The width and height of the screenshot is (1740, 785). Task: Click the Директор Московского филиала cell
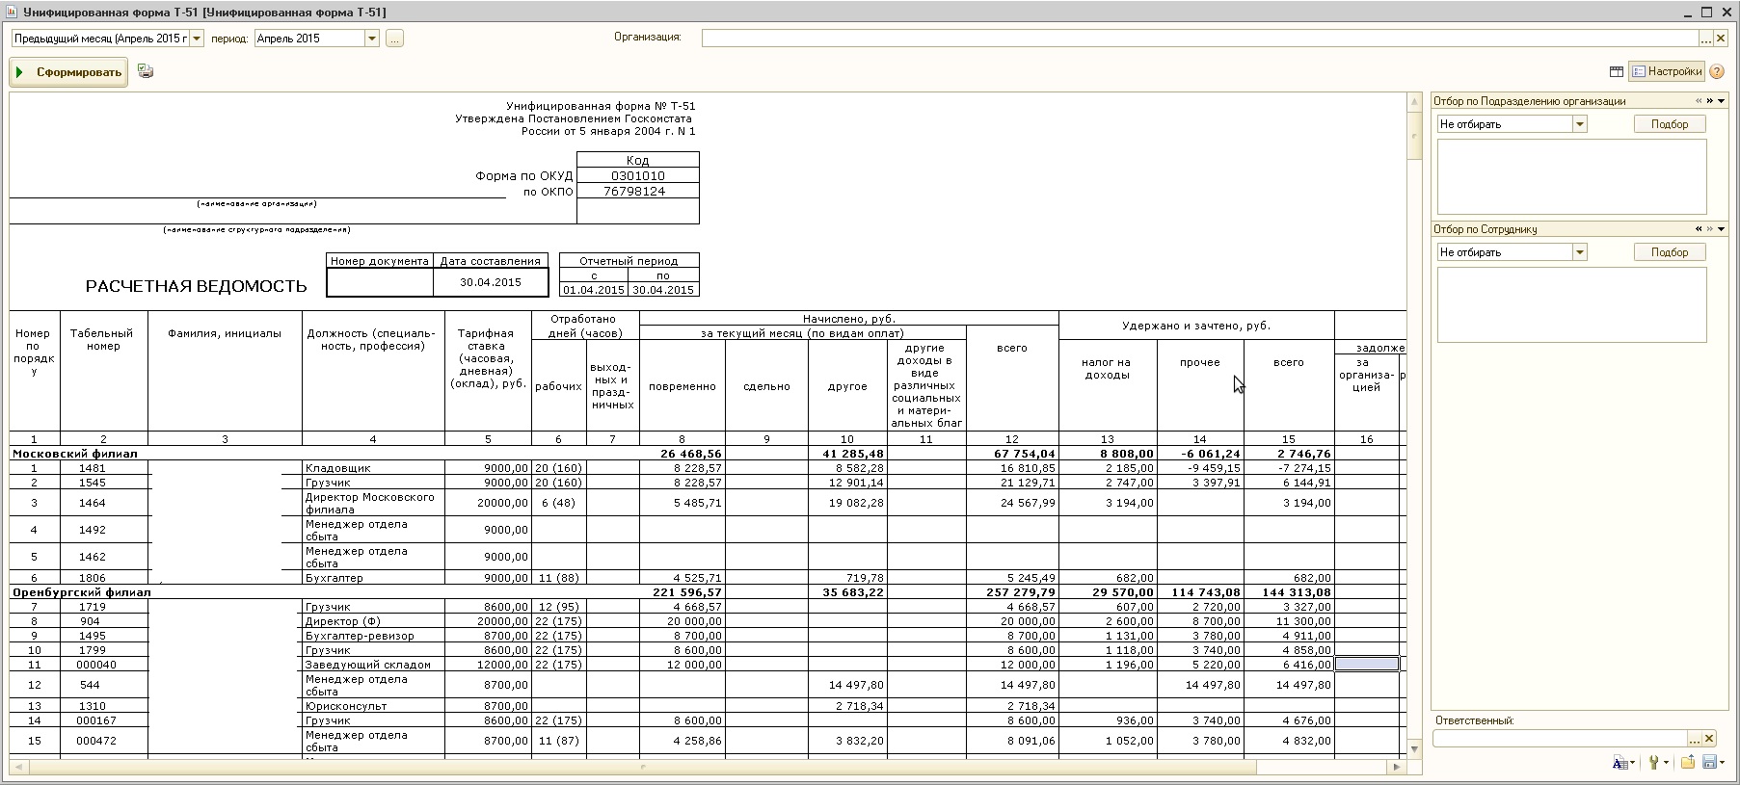click(373, 503)
